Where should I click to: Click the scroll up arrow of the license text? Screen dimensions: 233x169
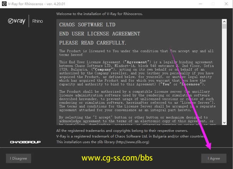(224, 22)
